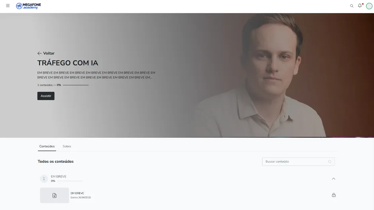Click the EM BREVE module header title
This screenshot has height=210, width=374.
point(58,176)
